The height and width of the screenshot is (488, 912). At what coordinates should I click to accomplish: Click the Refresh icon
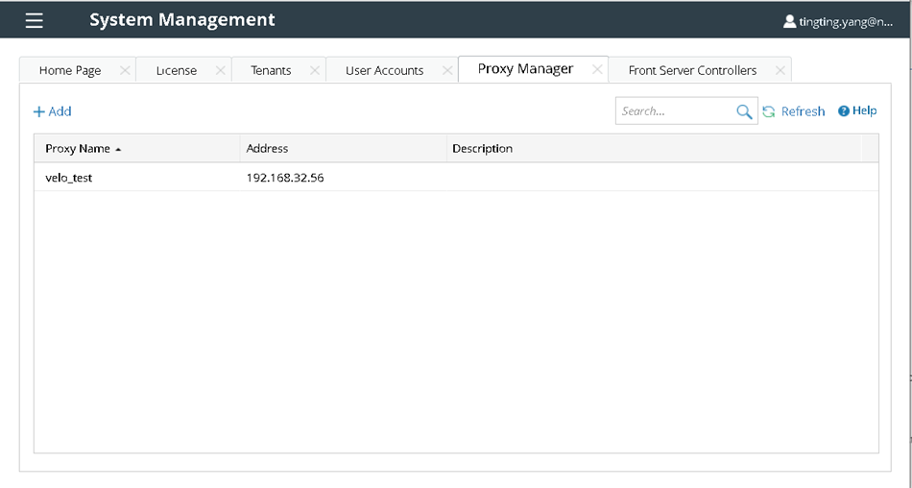769,111
